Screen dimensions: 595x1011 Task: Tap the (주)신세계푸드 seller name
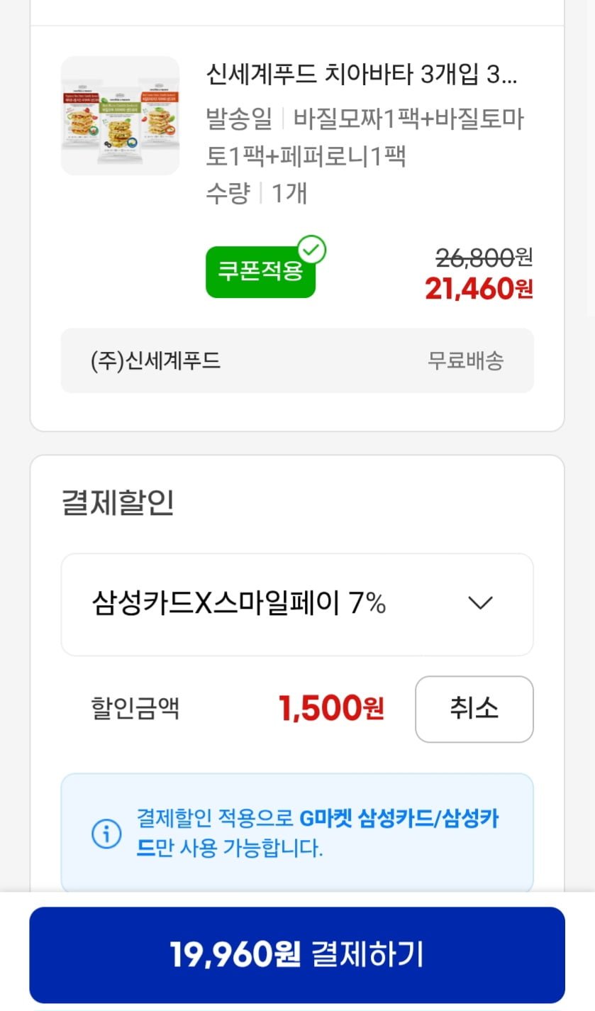156,360
